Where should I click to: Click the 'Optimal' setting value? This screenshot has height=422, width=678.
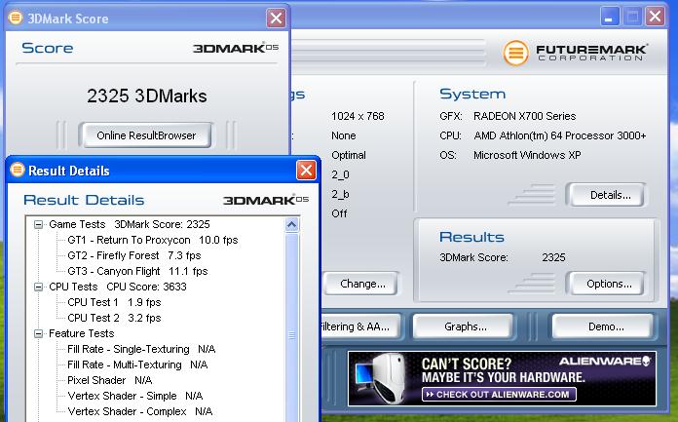pyautogui.click(x=349, y=155)
